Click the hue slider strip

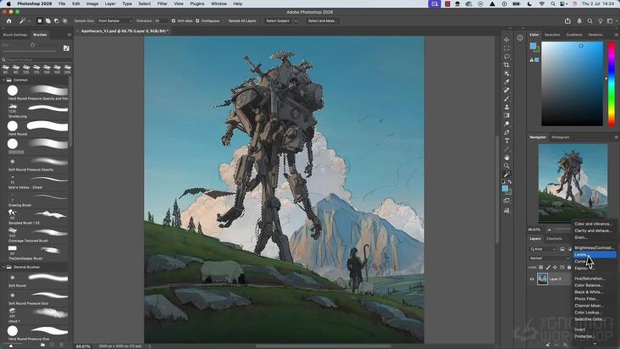click(612, 84)
